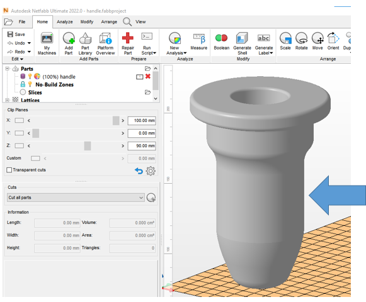Click Y clip plane left arrow
The width and height of the screenshot is (366, 302).
coord(29,133)
